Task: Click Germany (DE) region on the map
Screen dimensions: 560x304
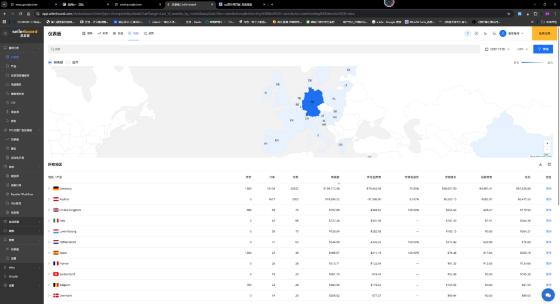Action: tap(313, 103)
